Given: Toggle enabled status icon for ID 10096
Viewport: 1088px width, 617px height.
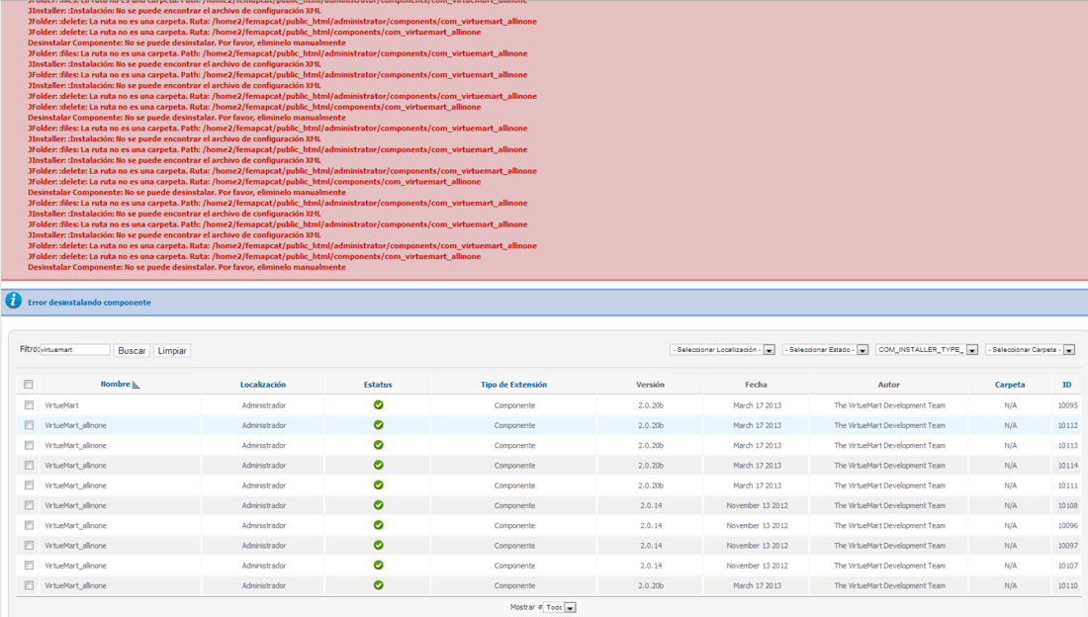Looking at the screenshot, I should coord(378,525).
